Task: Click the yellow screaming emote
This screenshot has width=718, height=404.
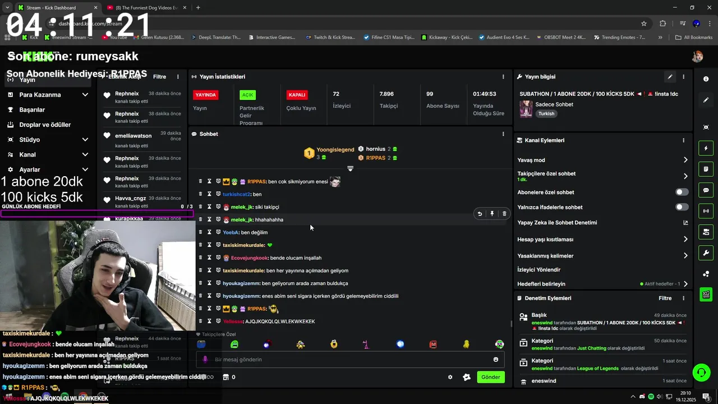Action: pyautogui.click(x=334, y=344)
